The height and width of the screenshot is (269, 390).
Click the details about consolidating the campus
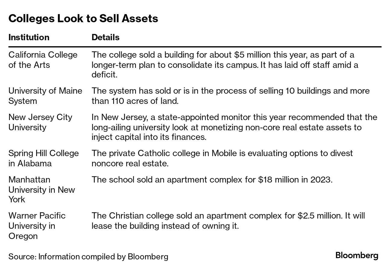pos(224,65)
